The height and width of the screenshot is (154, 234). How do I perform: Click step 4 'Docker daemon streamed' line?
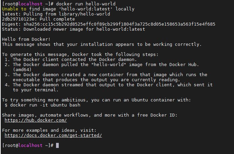pyautogui.click(x=109, y=85)
